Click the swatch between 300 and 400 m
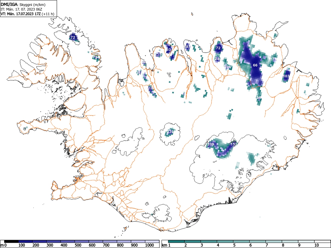Image resolution: width=331 pixels, height=248 pixels. [54, 241]
